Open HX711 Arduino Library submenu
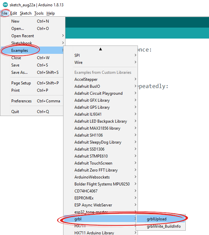The image size is (209, 235). click(x=101, y=233)
